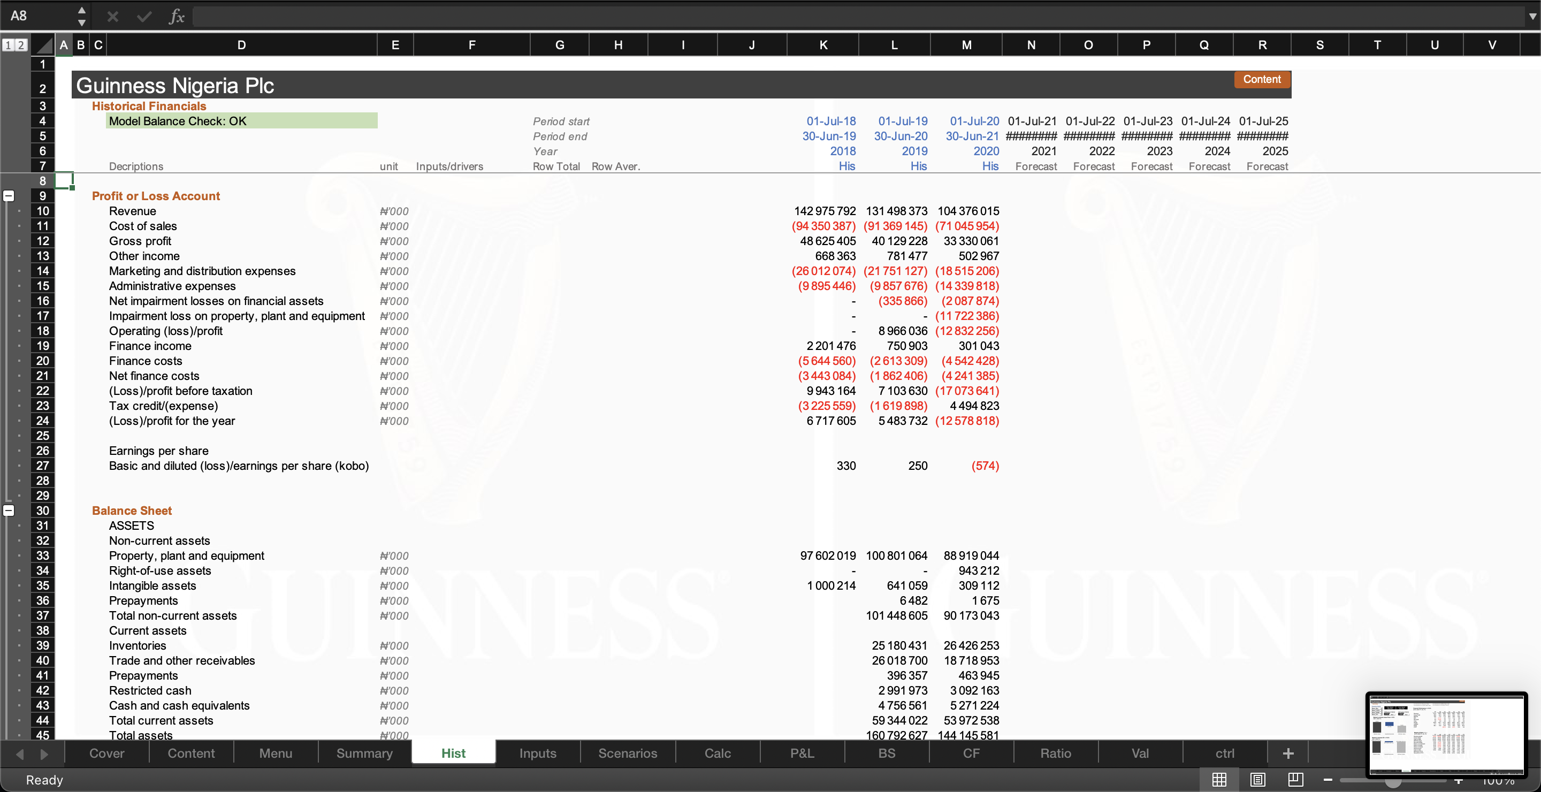The image size is (1541, 792).
Task: Switch to the BS sheet tab
Action: point(887,753)
